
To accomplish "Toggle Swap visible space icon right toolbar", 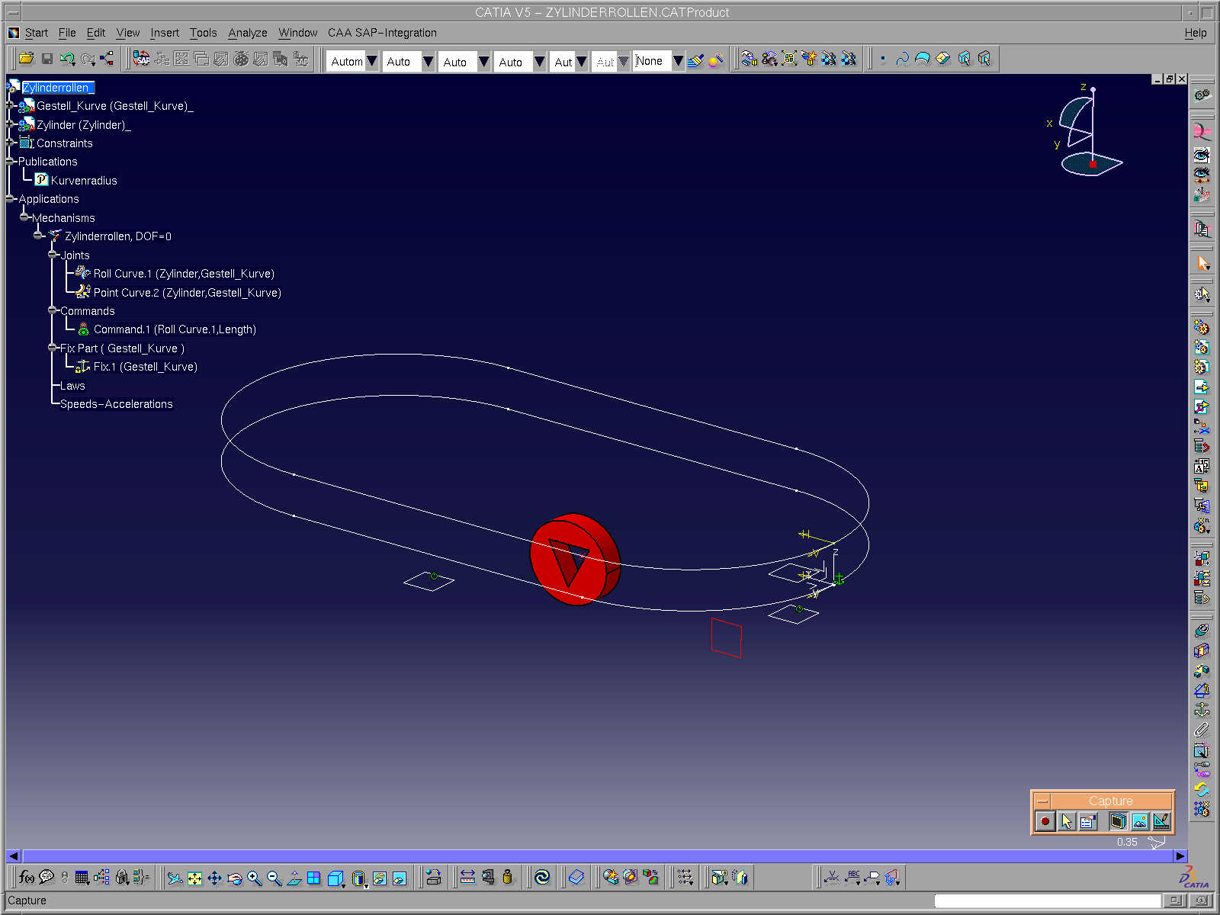I will click(1202, 175).
